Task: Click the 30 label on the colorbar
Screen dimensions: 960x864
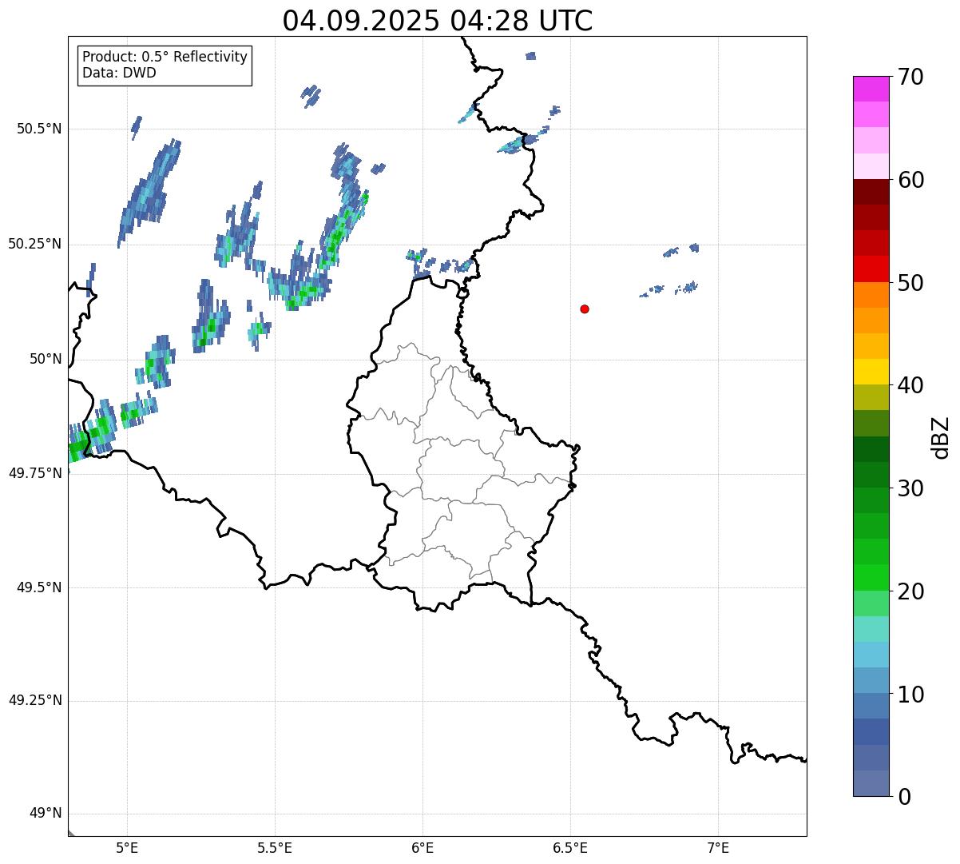Action: [x=910, y=488]
